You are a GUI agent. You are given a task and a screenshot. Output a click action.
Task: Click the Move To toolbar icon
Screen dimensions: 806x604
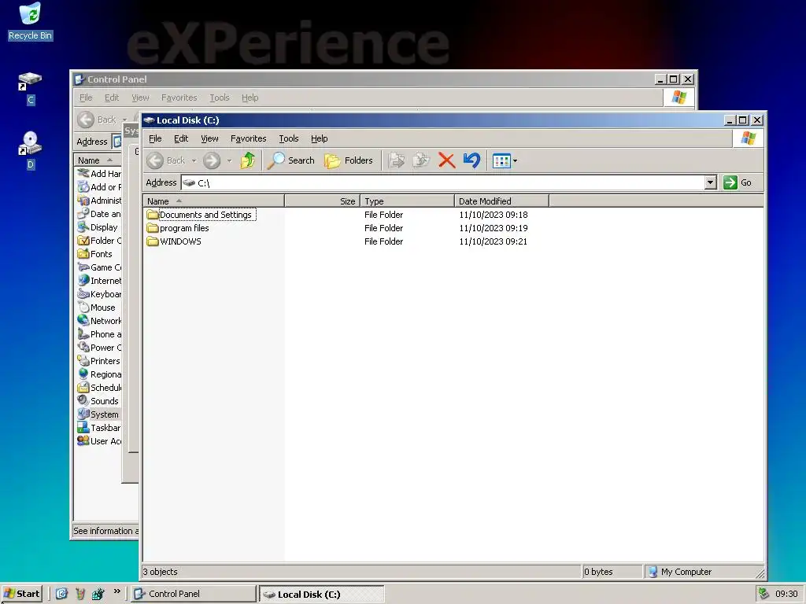(x=397, y=160)
